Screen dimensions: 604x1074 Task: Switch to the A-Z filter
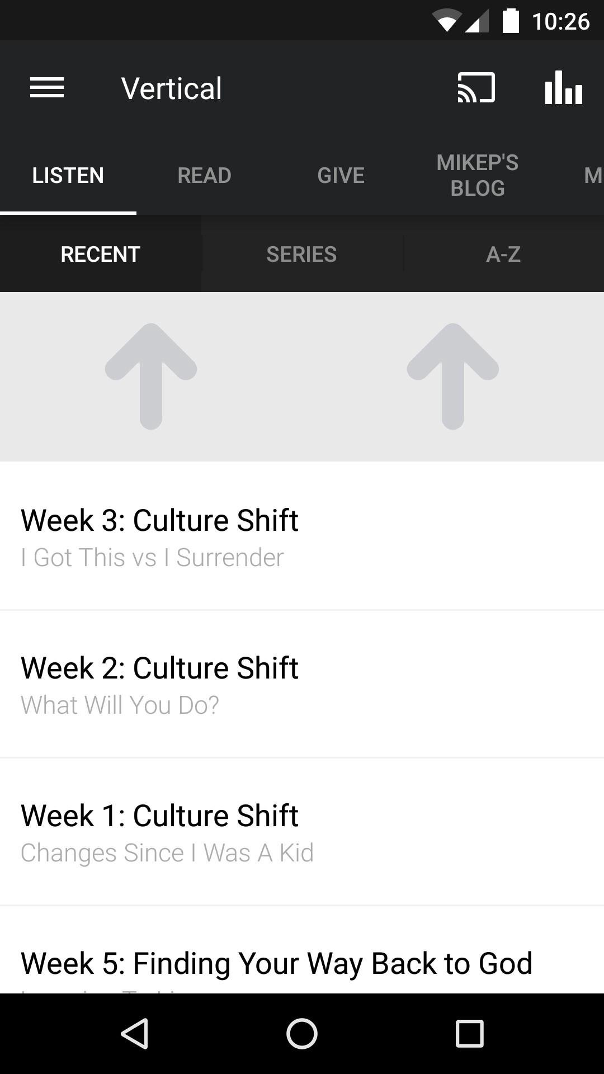point(503,254)
